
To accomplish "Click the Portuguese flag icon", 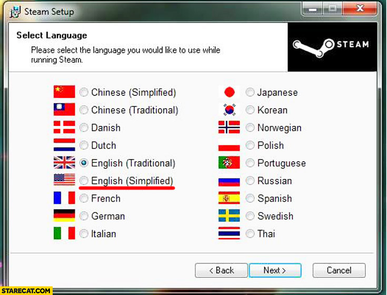I will click(229, 162).
